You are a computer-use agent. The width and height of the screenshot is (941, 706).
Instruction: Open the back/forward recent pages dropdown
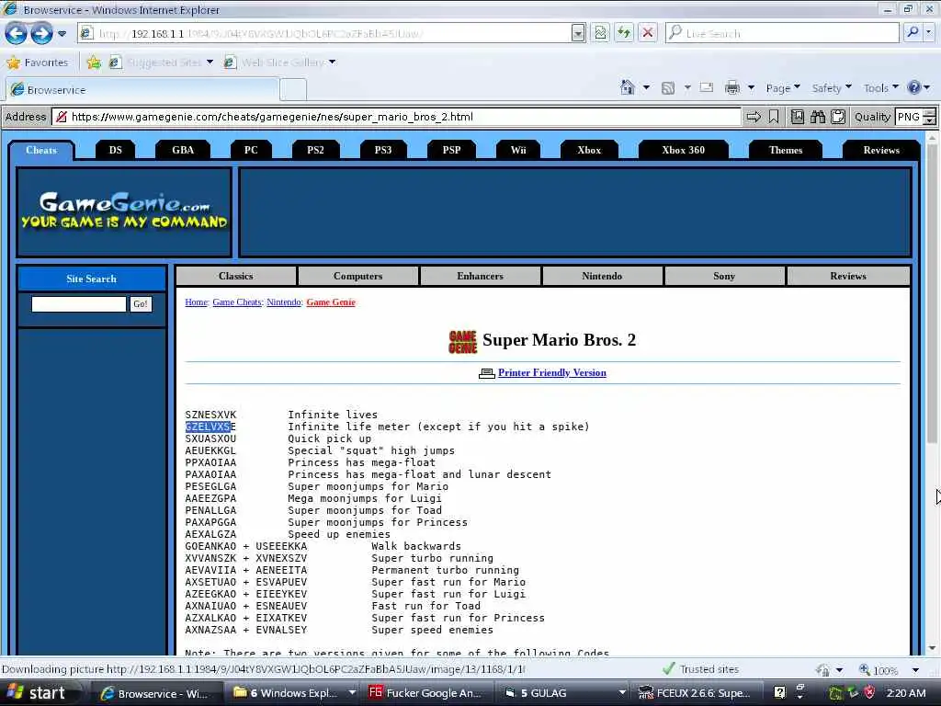pos(62,34)
